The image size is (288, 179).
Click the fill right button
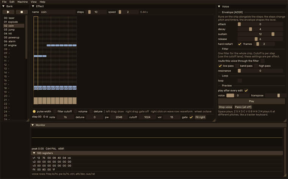pyautogui.click(x=200, y=117)
